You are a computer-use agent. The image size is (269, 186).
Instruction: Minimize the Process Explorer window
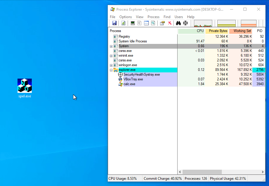[x=232, y=9]
